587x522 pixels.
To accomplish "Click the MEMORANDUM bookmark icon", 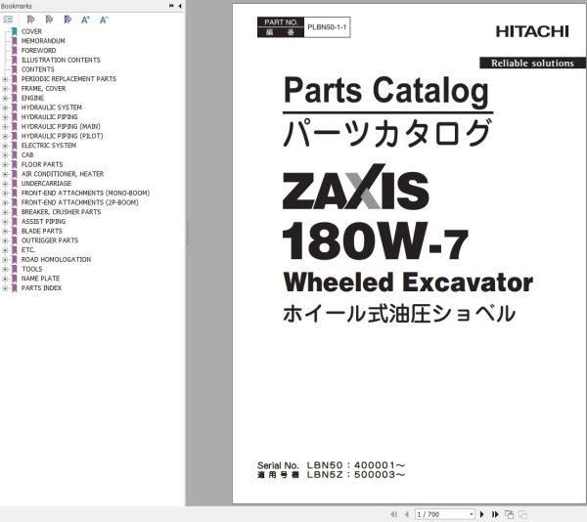I will pyautogui.click(x=15, y=41).
